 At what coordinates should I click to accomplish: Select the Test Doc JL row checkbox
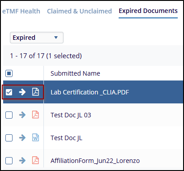[x=9, y=138]
